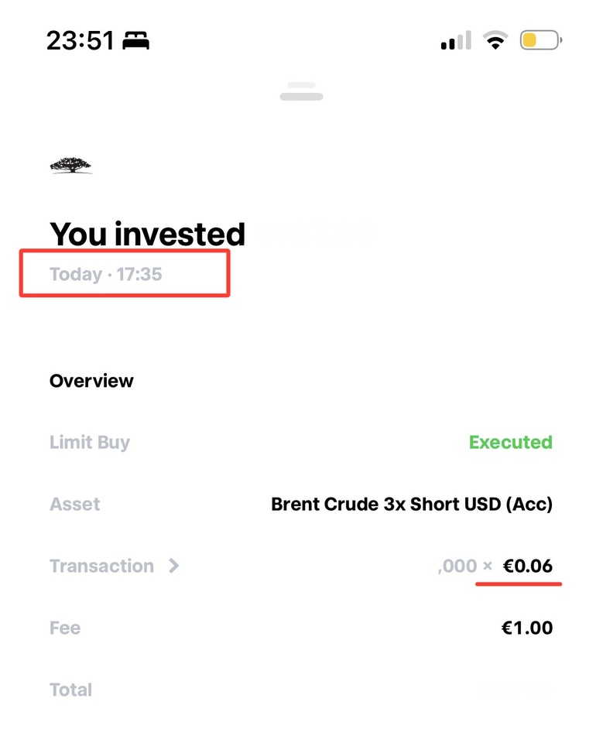Screen dimensions: 603x743
Task: Tap the Sleep focus bed icon
Action: click(134, 40)
